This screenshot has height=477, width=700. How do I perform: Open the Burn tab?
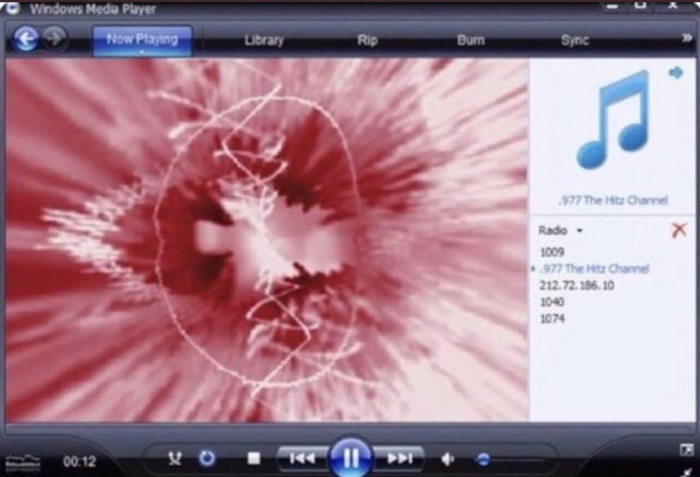(470, 40)
